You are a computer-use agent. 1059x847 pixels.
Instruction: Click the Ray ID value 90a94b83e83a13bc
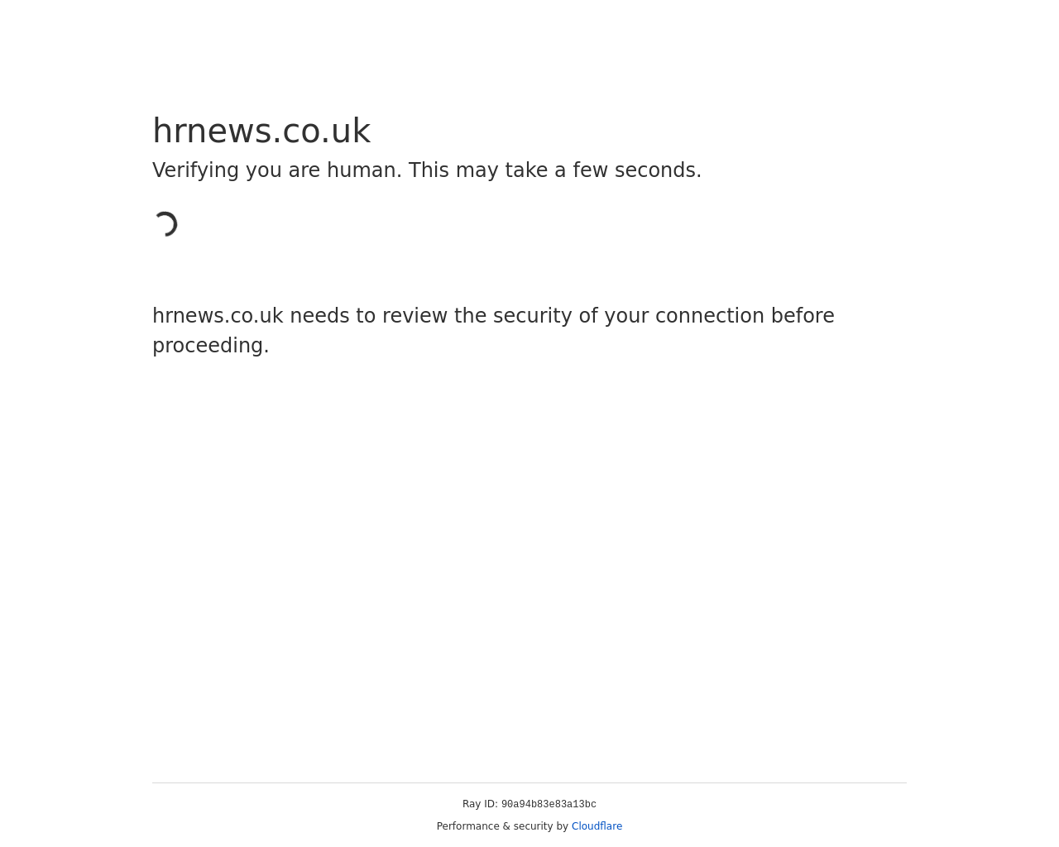tap(549, 805)
